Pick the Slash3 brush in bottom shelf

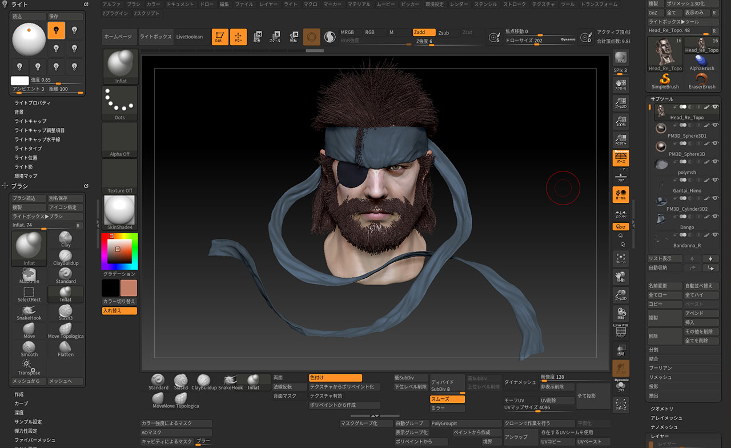click(x=181, y=382)
